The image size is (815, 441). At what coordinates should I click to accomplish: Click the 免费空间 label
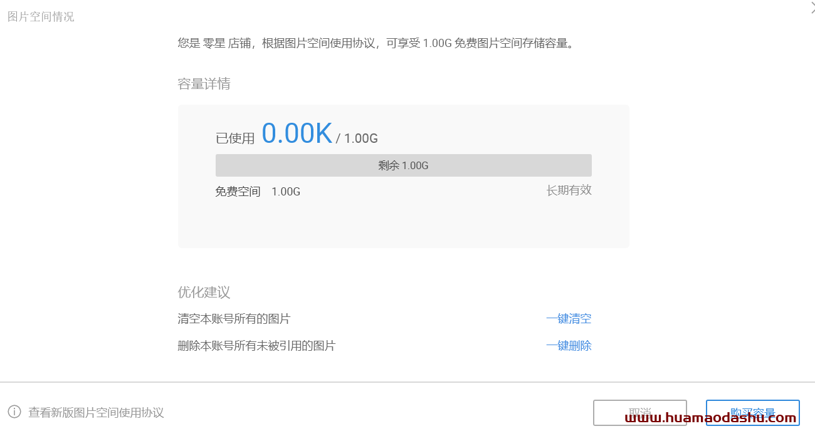[238, 192]
